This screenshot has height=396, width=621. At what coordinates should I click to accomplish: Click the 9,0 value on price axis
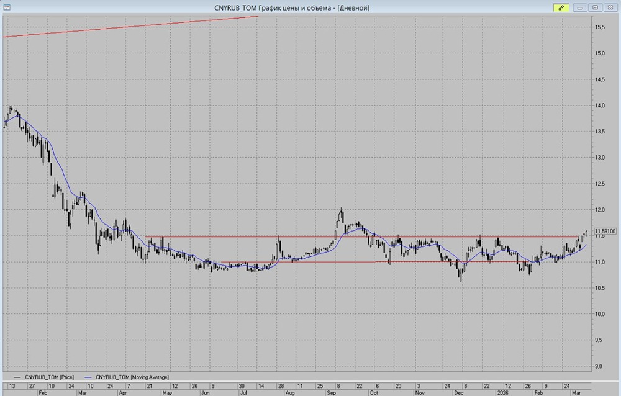pos(601,366)
